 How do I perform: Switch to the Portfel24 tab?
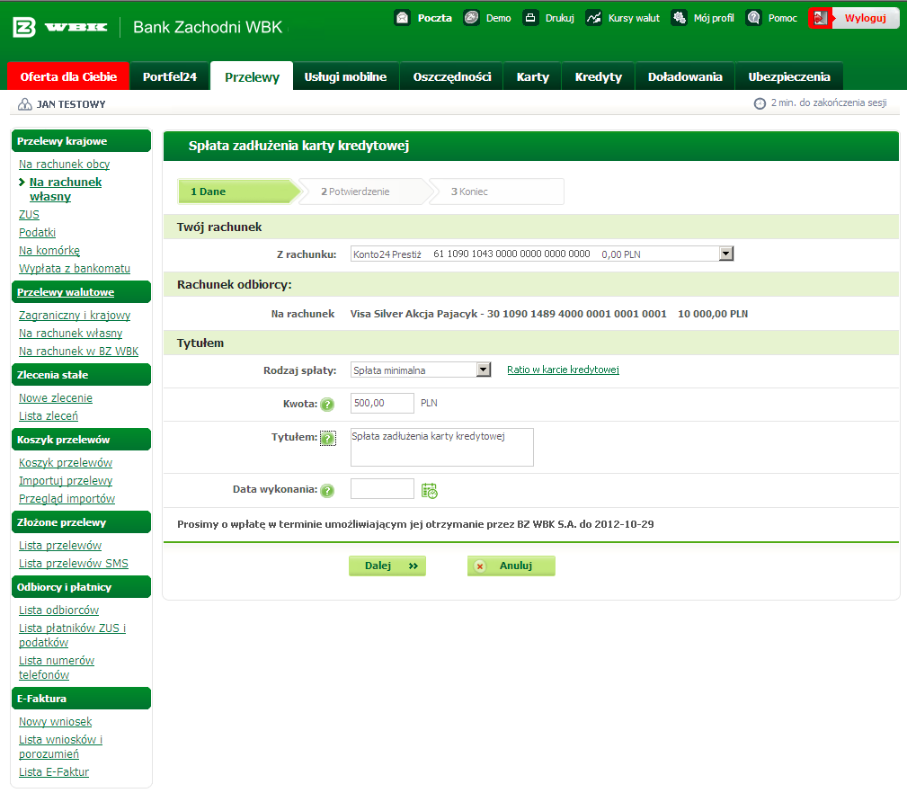point(170,76)
